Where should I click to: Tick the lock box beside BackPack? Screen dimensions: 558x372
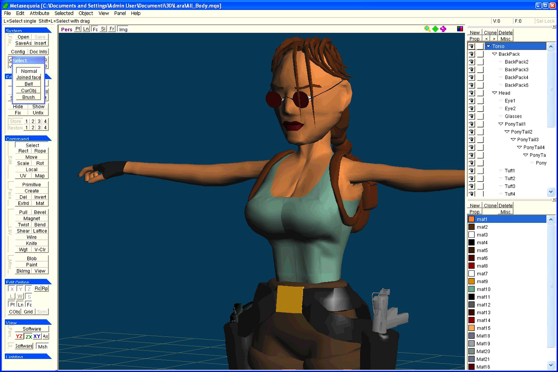480,54
